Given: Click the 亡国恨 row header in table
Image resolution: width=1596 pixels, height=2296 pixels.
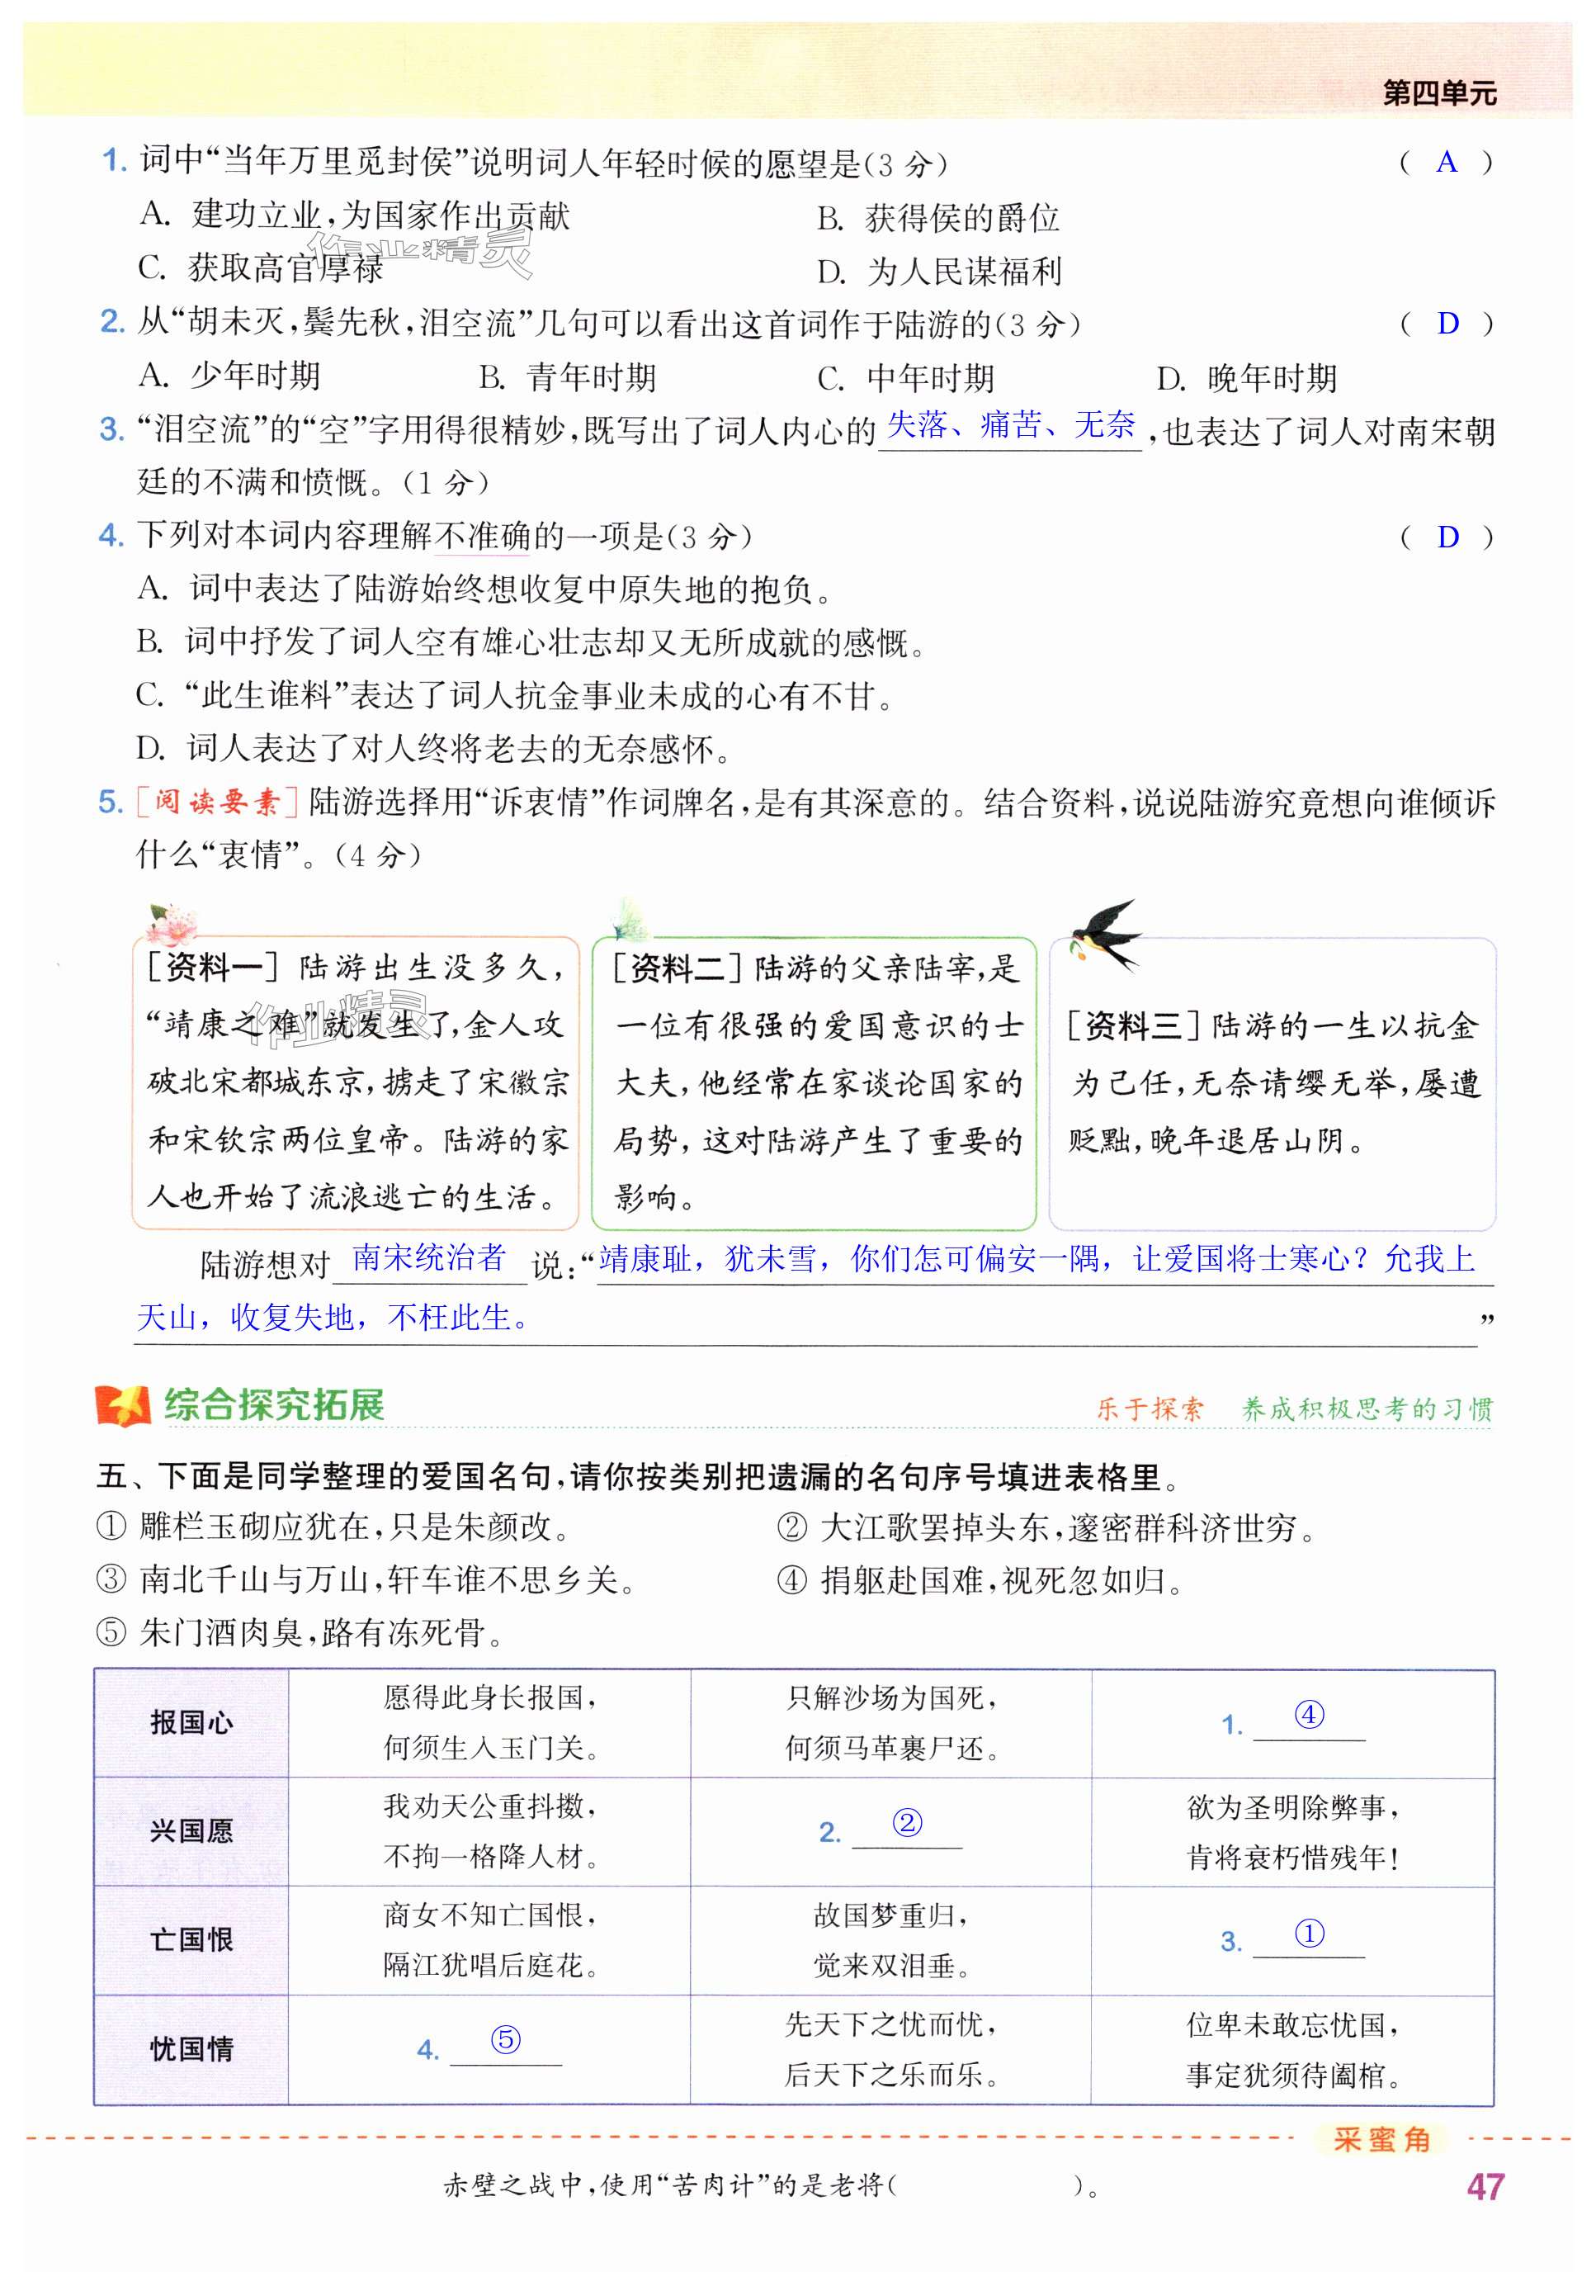Looking at the screenshot, I should [x=191, y=1939].
